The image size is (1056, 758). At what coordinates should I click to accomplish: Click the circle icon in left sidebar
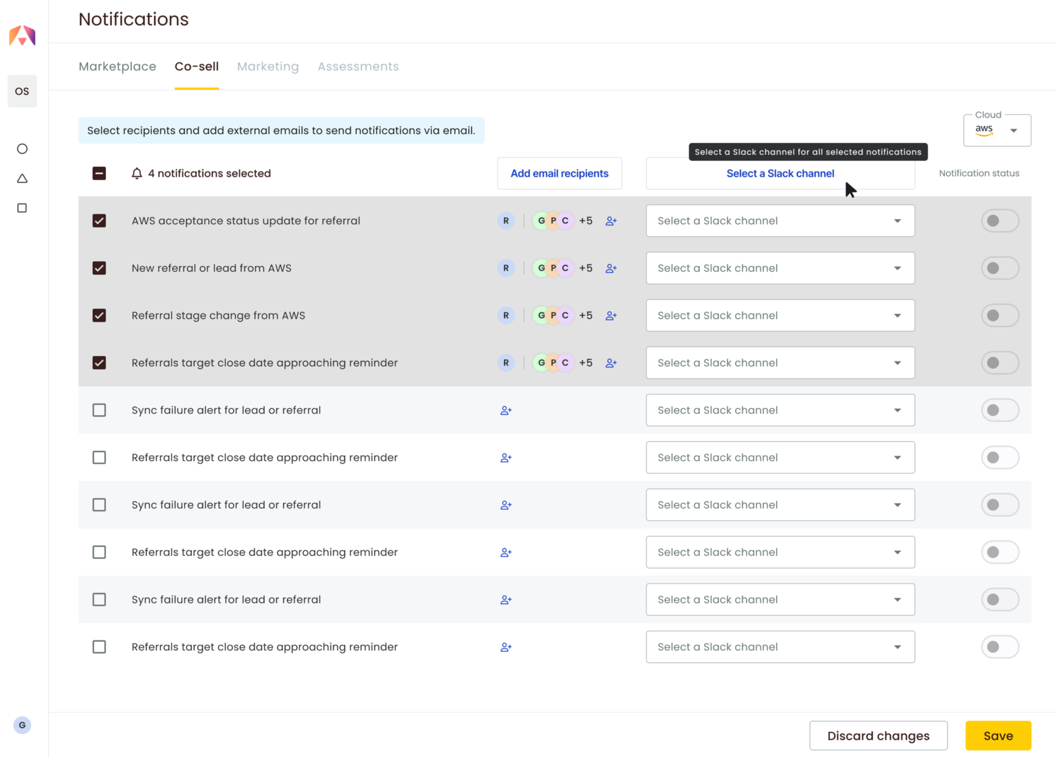(22, 149)
